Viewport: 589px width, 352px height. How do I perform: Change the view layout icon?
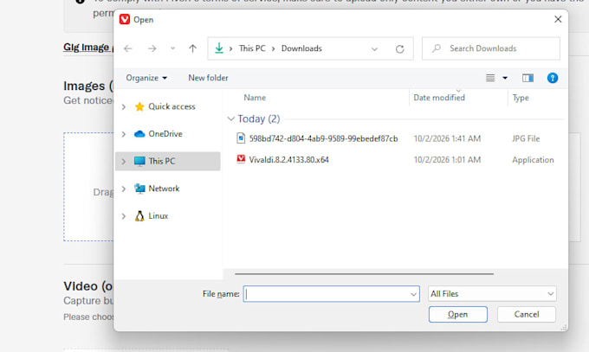point(490,78)
